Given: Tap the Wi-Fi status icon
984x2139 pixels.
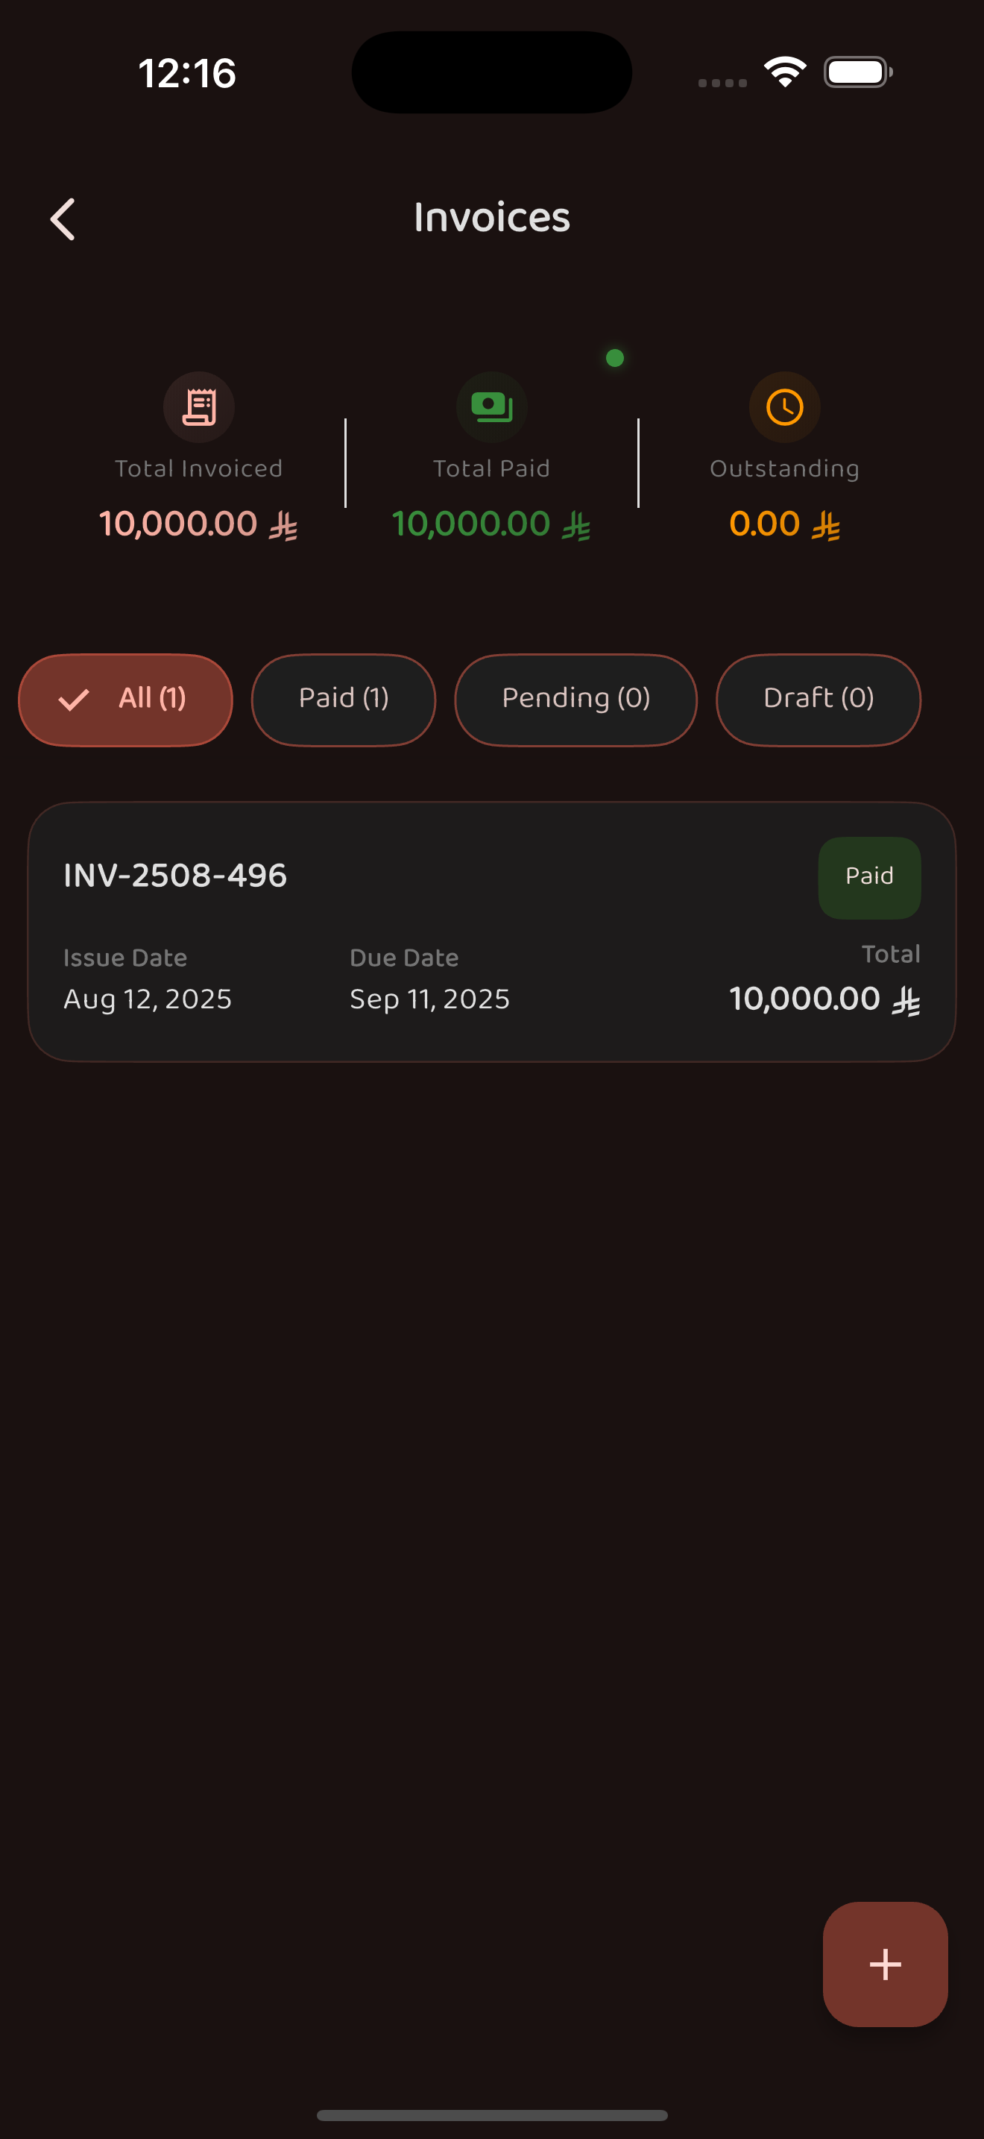Looking at the screenshot, I should pos(785,72).
